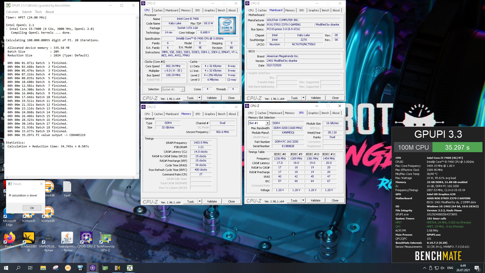Launch 3DMark2001 SE desktop shortcut

(x=29, y=241)
